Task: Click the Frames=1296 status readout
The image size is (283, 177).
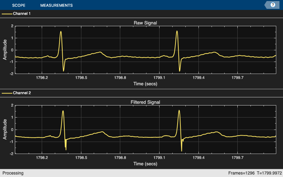Action: (241, 173)
